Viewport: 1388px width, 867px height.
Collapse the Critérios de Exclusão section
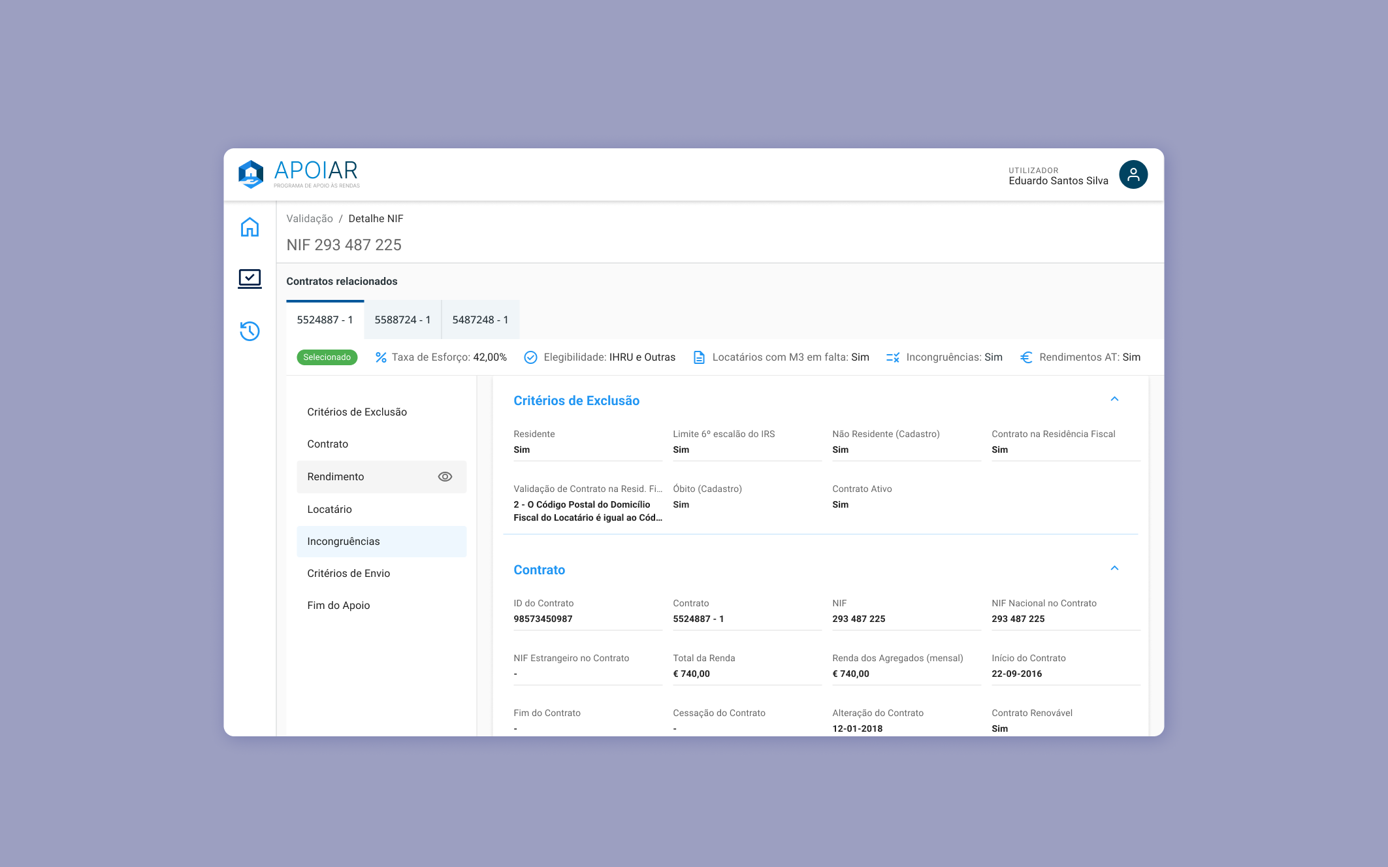tap(1114, 399)
